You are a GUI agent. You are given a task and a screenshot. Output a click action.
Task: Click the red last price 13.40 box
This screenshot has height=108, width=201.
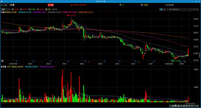[x=51, y=5]
